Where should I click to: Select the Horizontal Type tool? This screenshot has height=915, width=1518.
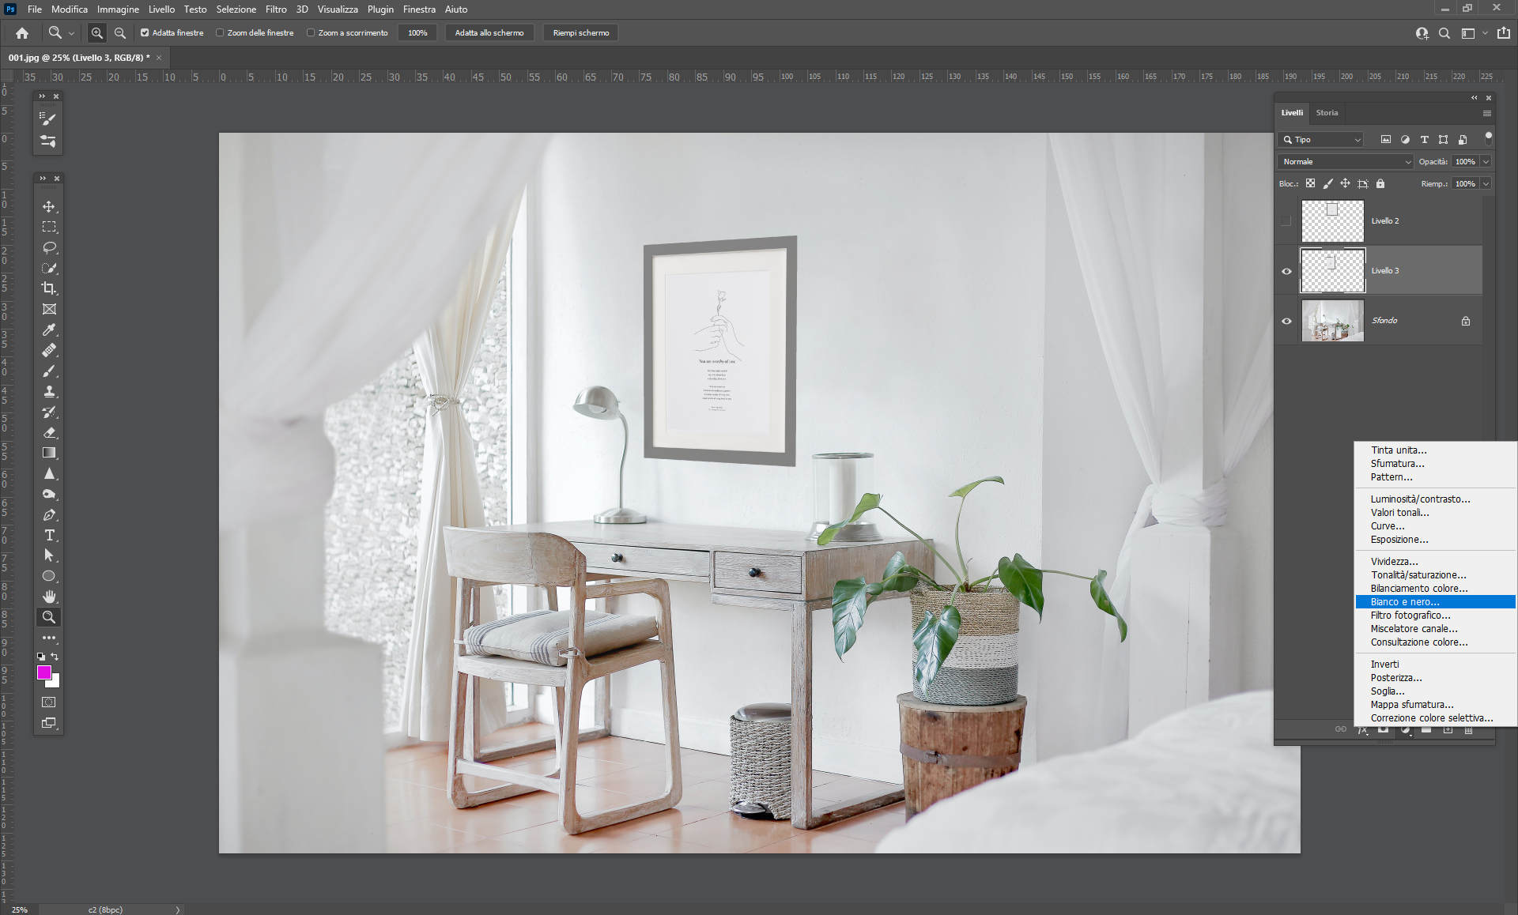coord(49,535)
